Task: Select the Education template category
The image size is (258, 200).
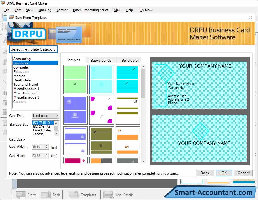Action: (35, 72)
